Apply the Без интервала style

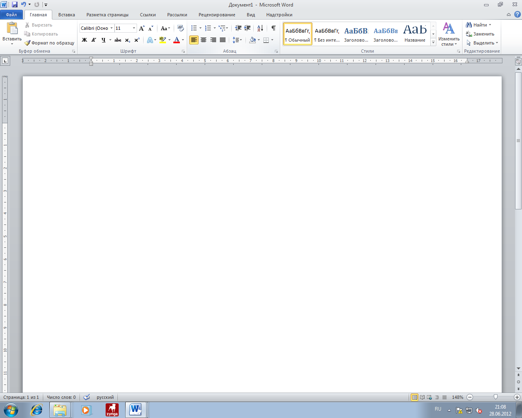327,33
